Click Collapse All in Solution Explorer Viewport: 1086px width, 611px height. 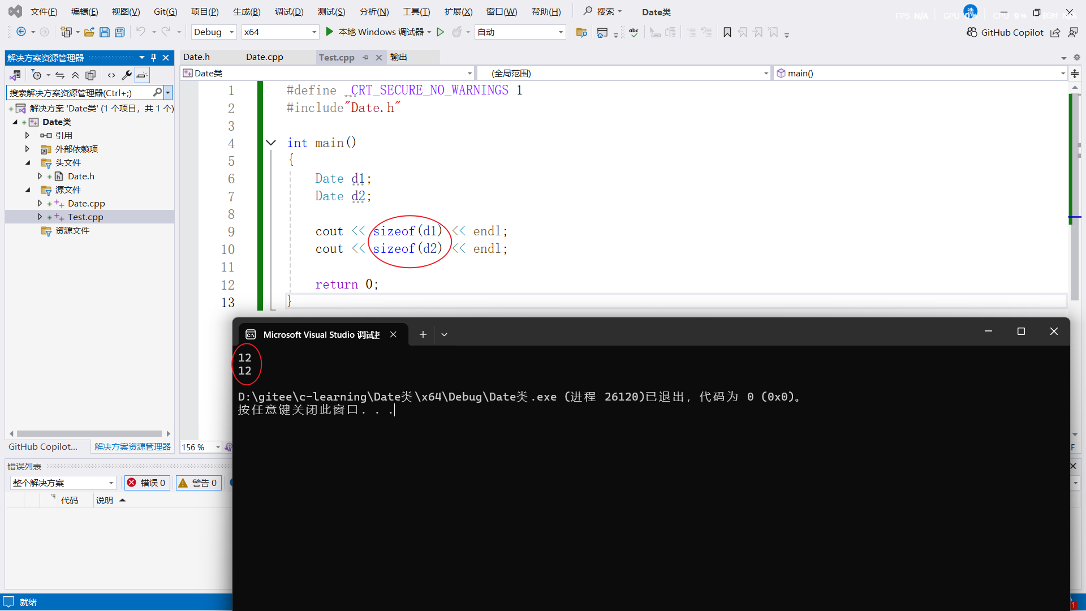coord(75,75)
